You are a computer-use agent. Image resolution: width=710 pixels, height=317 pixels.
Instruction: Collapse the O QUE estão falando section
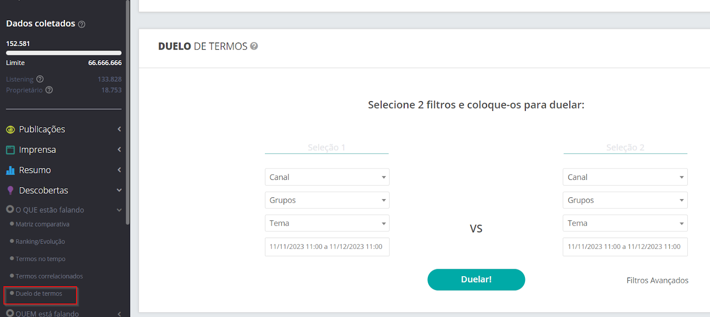[119, 210]
